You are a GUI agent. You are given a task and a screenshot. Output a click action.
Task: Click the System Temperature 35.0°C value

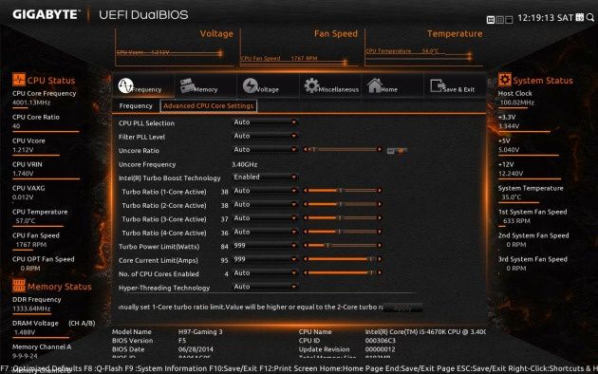(x=511, y=197)
